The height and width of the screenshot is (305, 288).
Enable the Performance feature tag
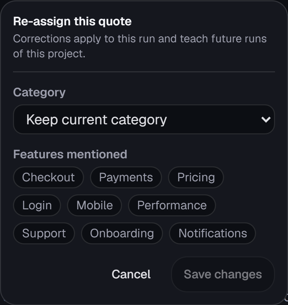[172, 205]
